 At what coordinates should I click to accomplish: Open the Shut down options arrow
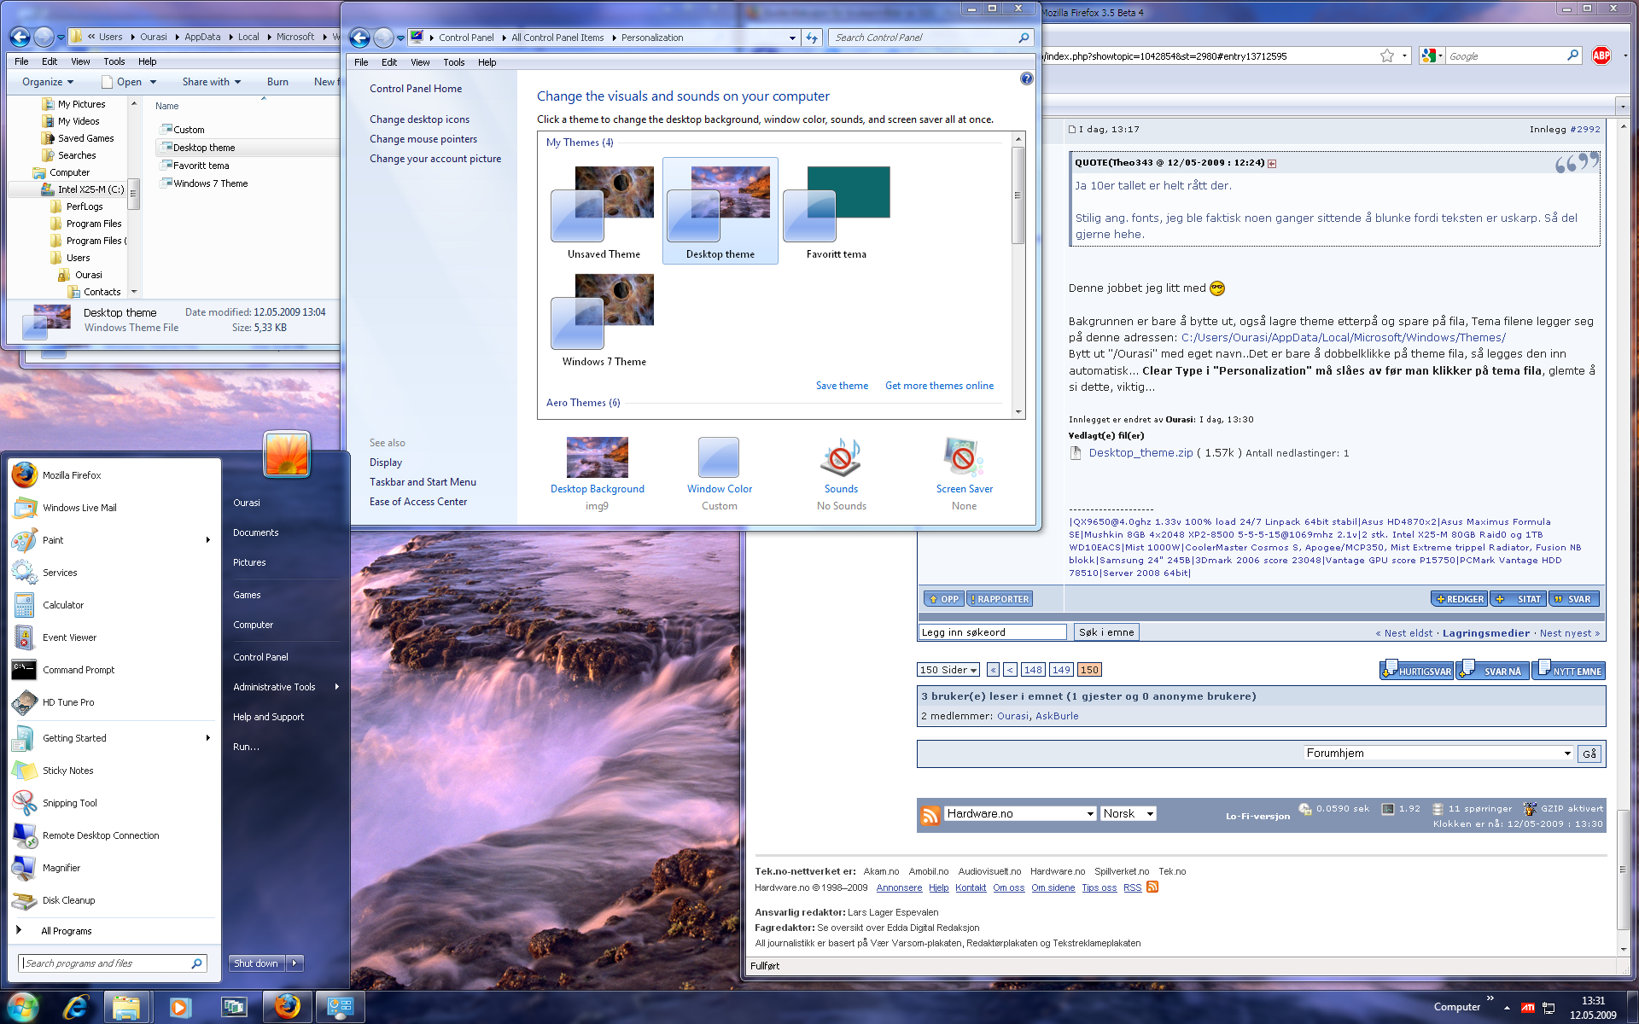coord(295,963)
